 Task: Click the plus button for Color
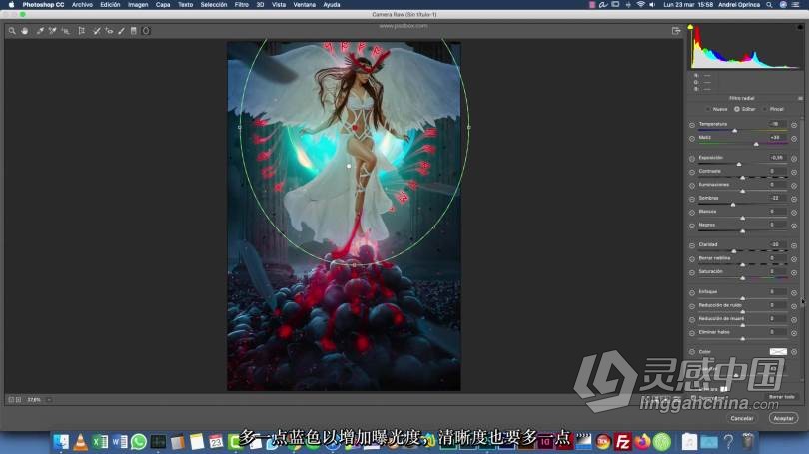794,352
